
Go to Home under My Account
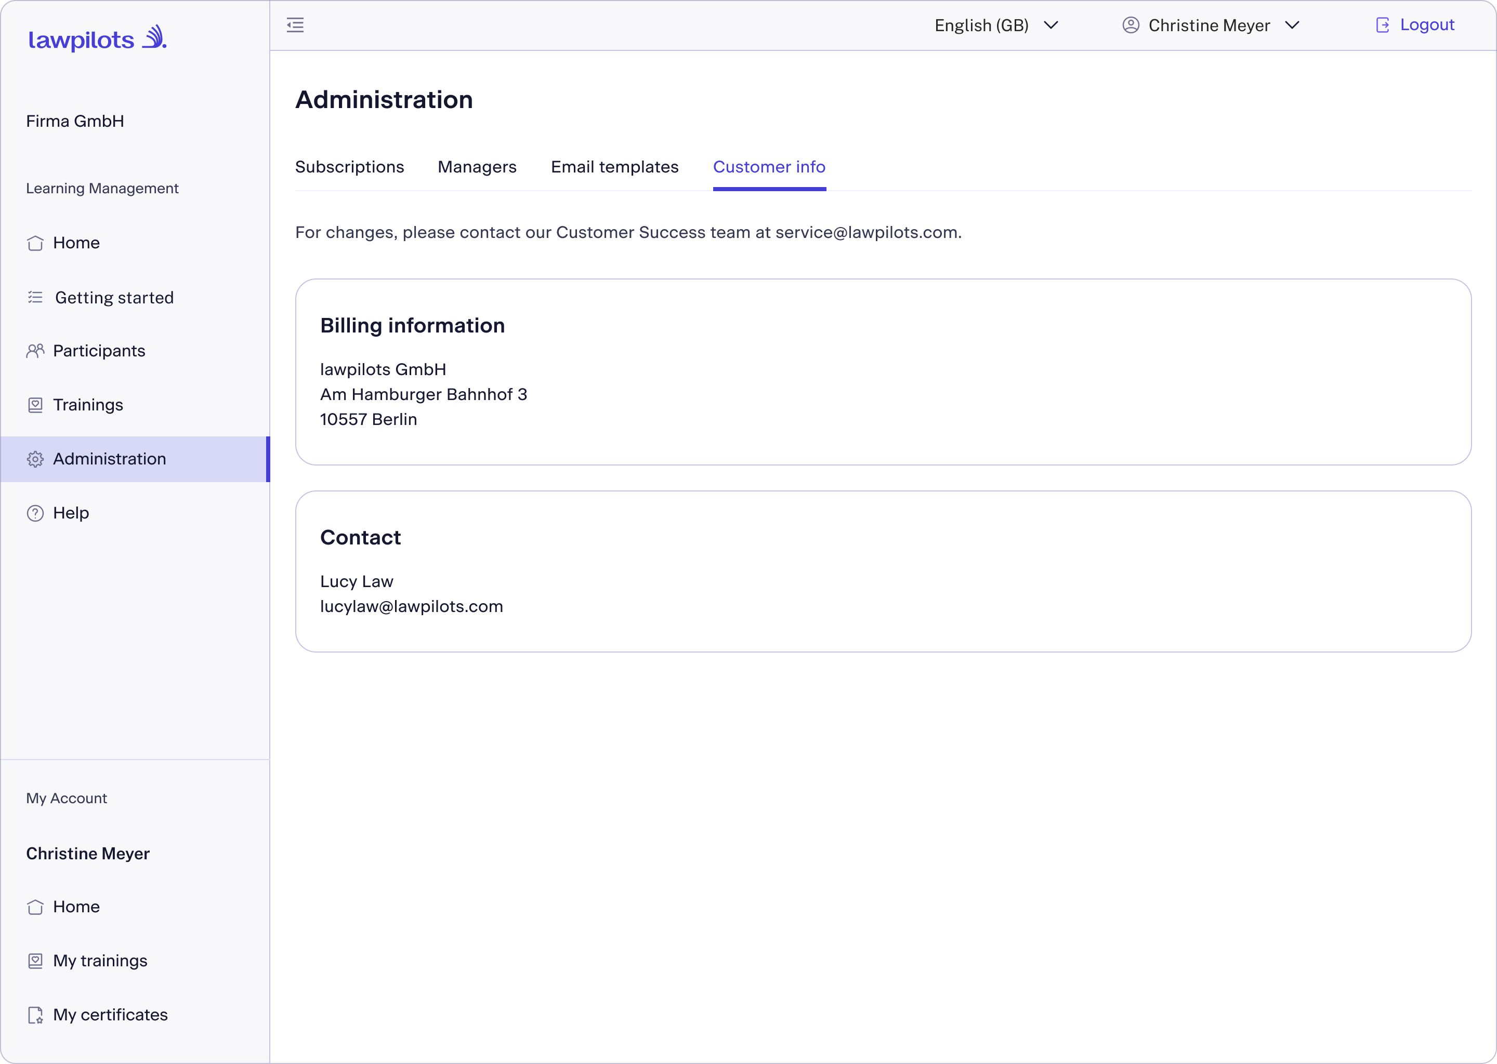135,907
